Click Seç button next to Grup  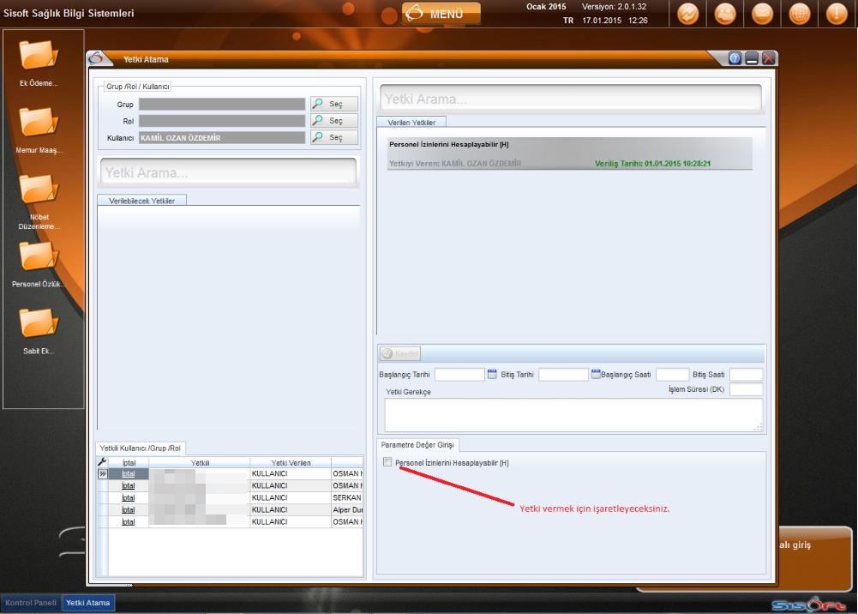coord(334,104)
